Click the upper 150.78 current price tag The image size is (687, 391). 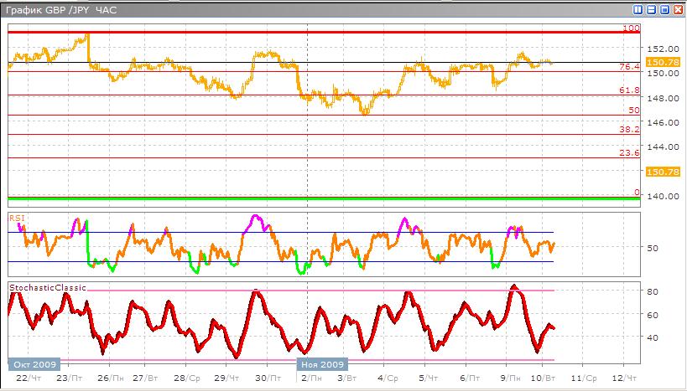[x=656, y=62]
